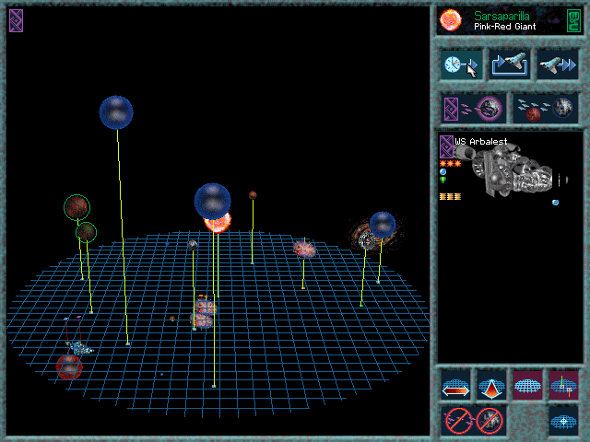
Task: Click the center view crosshair button
Action: pyautogui.click(x=563, y=421)
